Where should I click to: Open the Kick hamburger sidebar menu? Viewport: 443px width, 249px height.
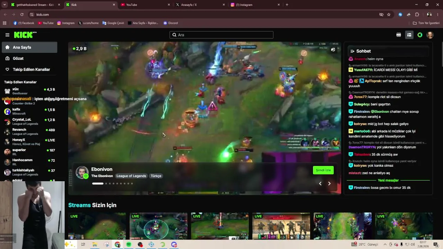(7, 35)
